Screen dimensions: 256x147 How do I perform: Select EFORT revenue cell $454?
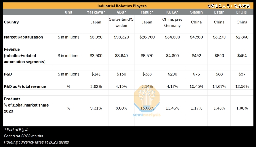click(242, 56)
